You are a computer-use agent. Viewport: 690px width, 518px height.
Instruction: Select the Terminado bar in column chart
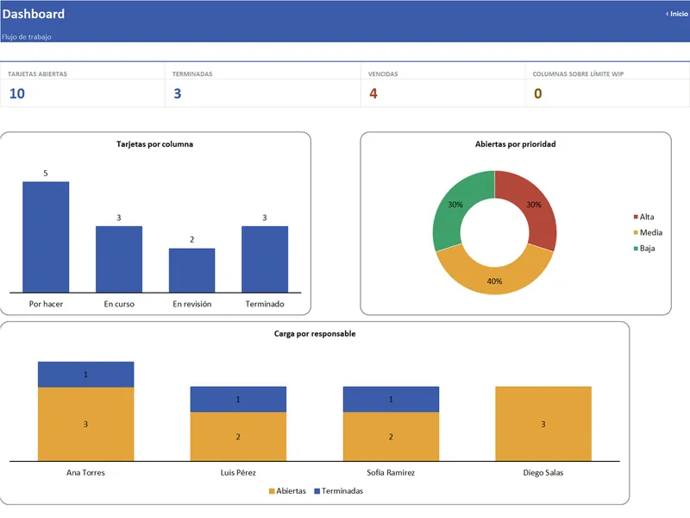point(265,259)
